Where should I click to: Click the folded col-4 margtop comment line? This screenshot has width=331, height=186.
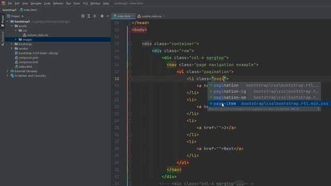click(206, 184)
